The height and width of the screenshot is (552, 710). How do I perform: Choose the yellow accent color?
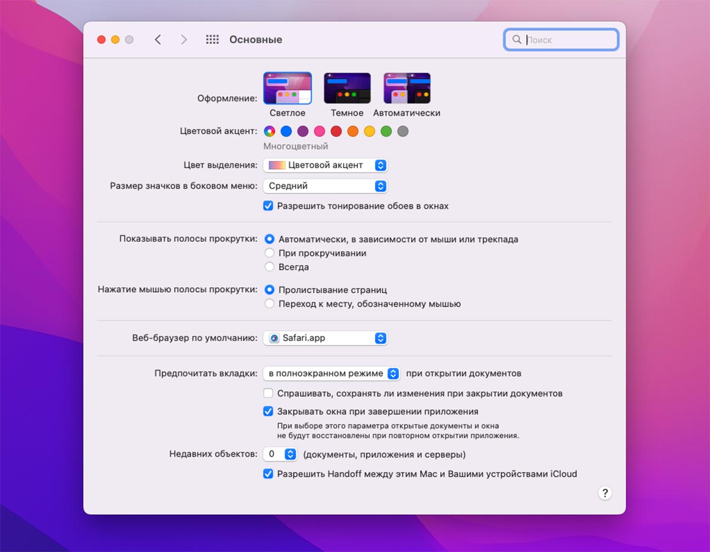pos(369,131)
